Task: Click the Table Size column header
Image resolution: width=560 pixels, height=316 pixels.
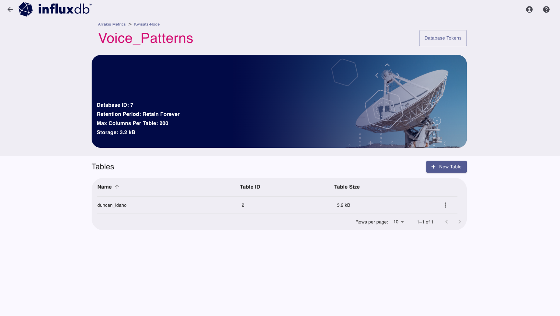Action: [347, 187]
